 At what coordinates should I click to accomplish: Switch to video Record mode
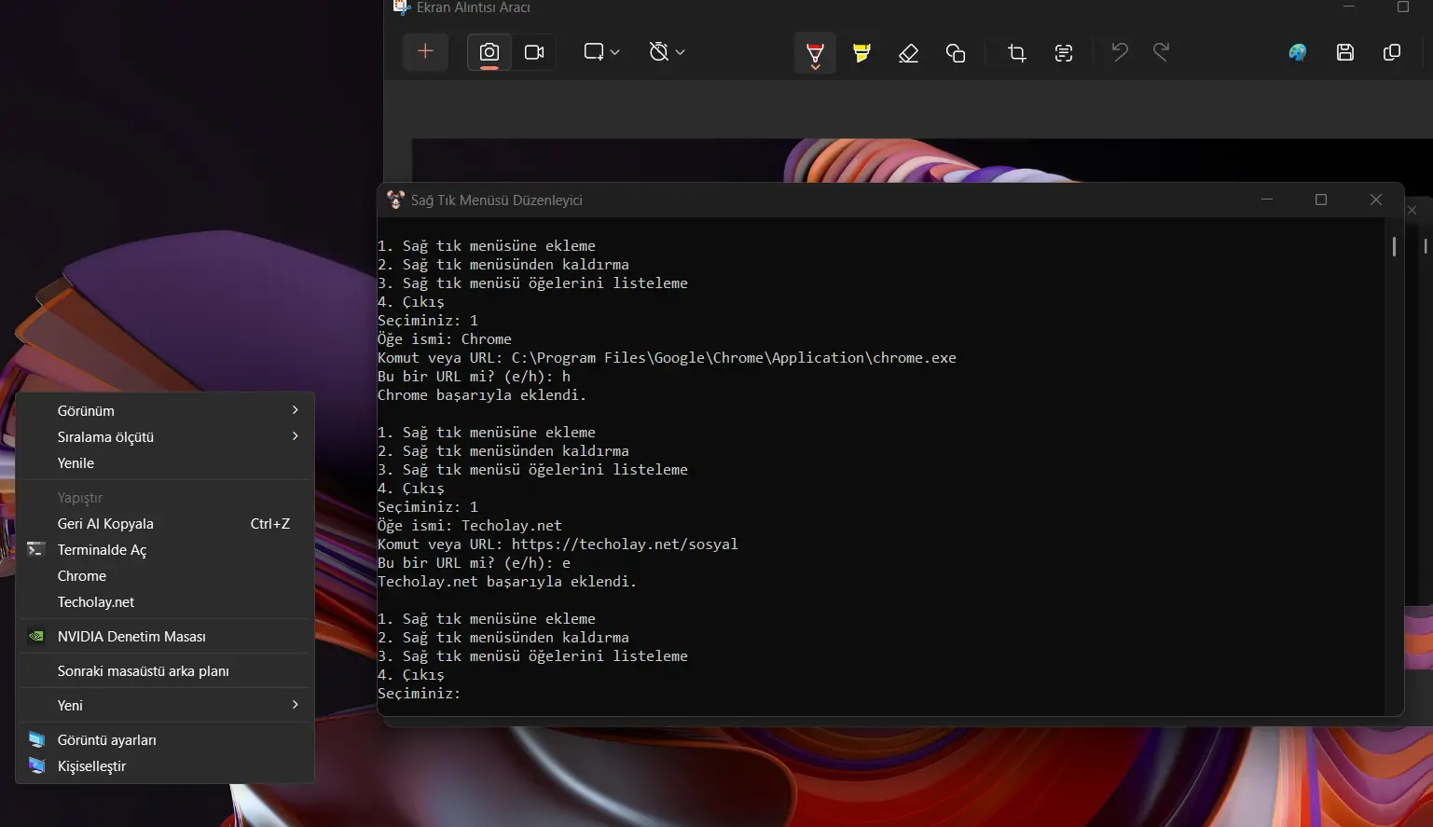pyautogui.click(x=534, y=52)
